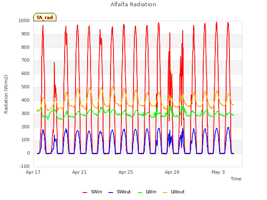The image size is (267, 200).
Task: Click the red SWin legend swatch
Action: click(85, 192)
